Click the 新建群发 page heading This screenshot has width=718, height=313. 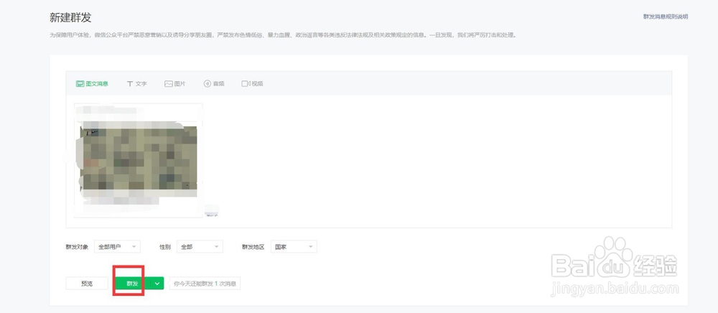(70, 18)
